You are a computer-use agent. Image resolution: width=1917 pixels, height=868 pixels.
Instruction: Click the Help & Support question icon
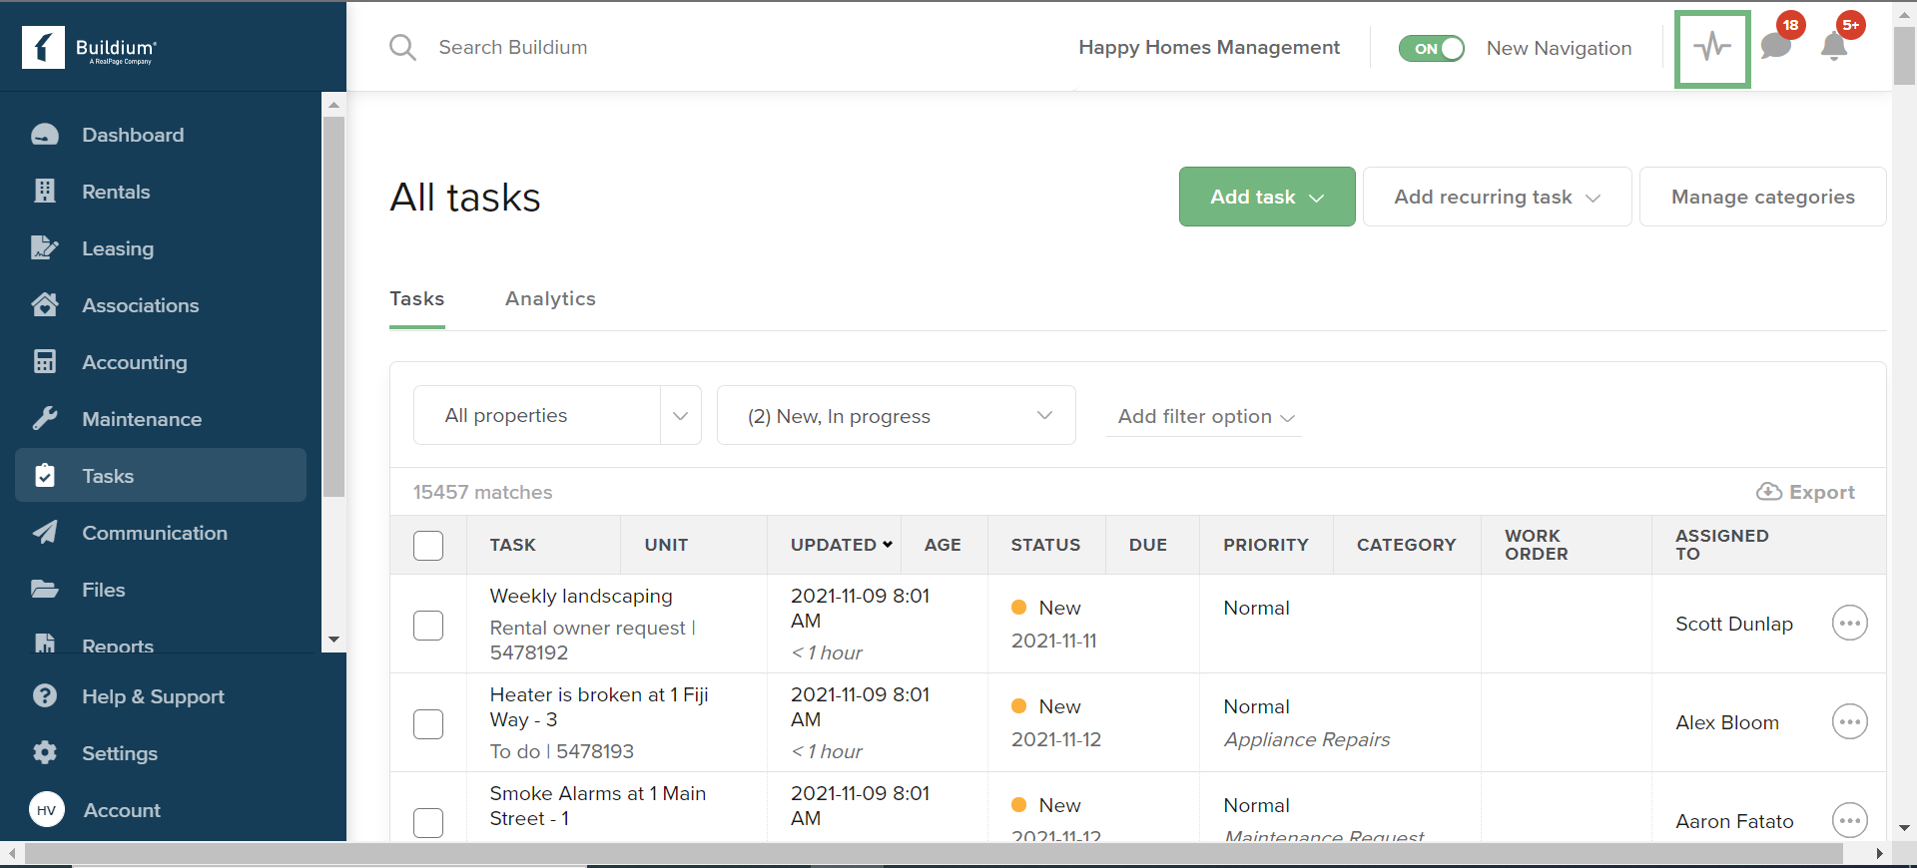click(x=45, y=695)
